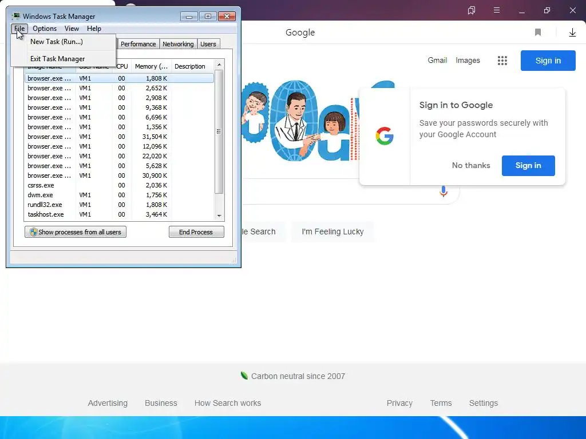Sort processes by the Memory column
586x439 pixels.
tap(151, 66)
